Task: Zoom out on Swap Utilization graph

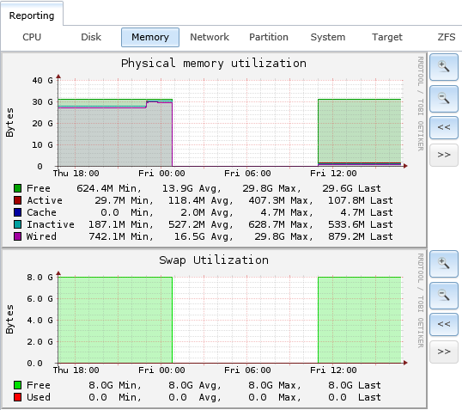Action: 444,296
